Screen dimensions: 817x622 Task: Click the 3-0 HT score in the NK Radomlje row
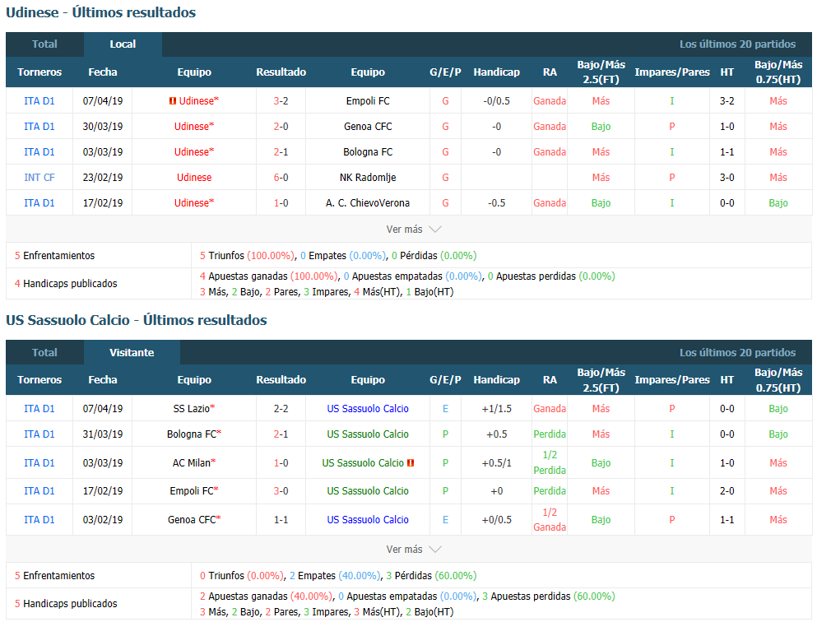(x=726, y=178)
